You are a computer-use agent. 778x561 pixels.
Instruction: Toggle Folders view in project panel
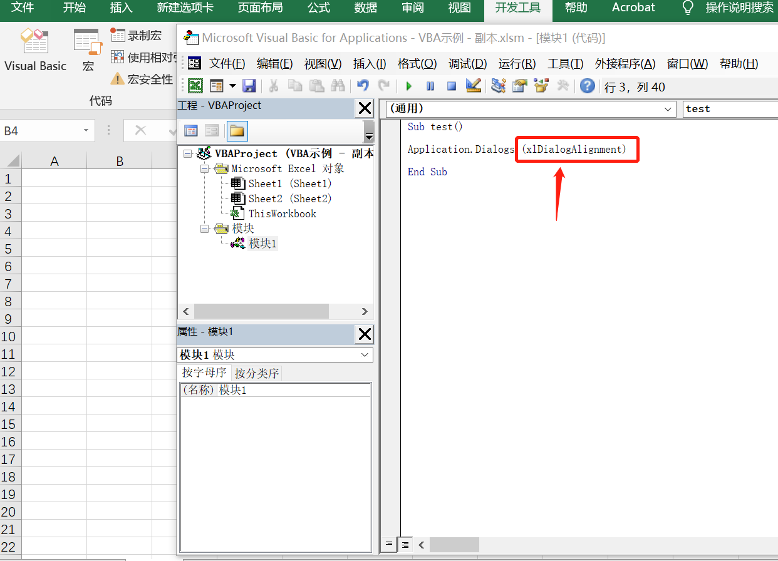pos(237,131)
